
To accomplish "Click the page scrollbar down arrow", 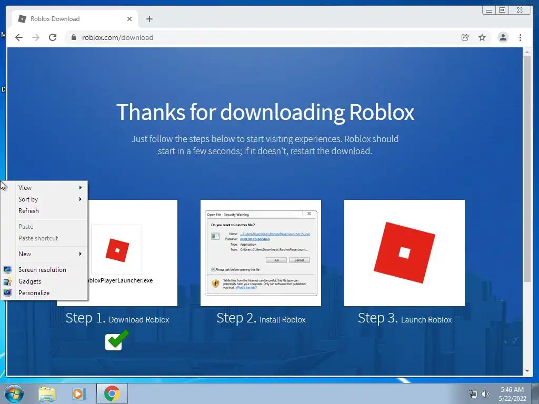I will [527, 371].
